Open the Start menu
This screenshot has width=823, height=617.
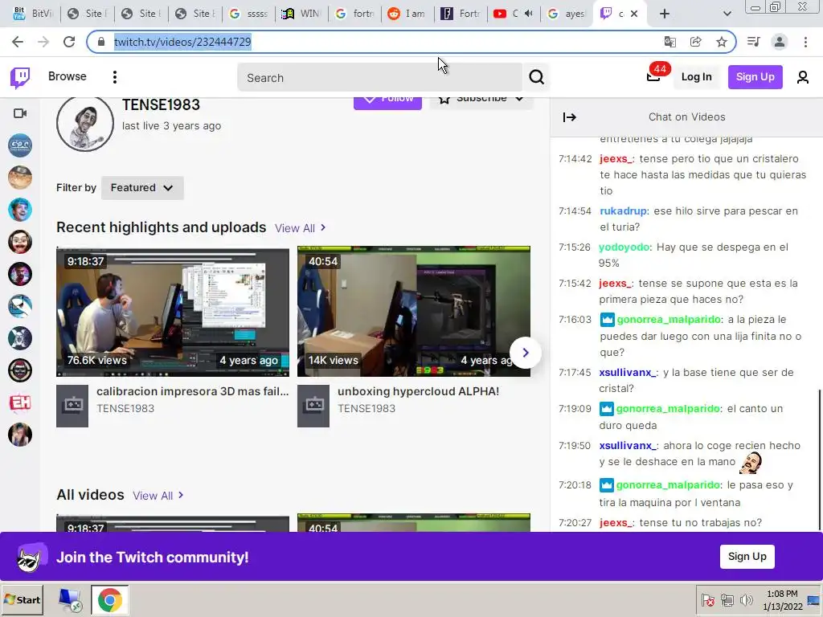pos(22,599)
